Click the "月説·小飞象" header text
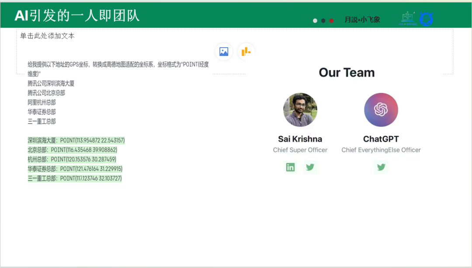 tap(362, 20)
